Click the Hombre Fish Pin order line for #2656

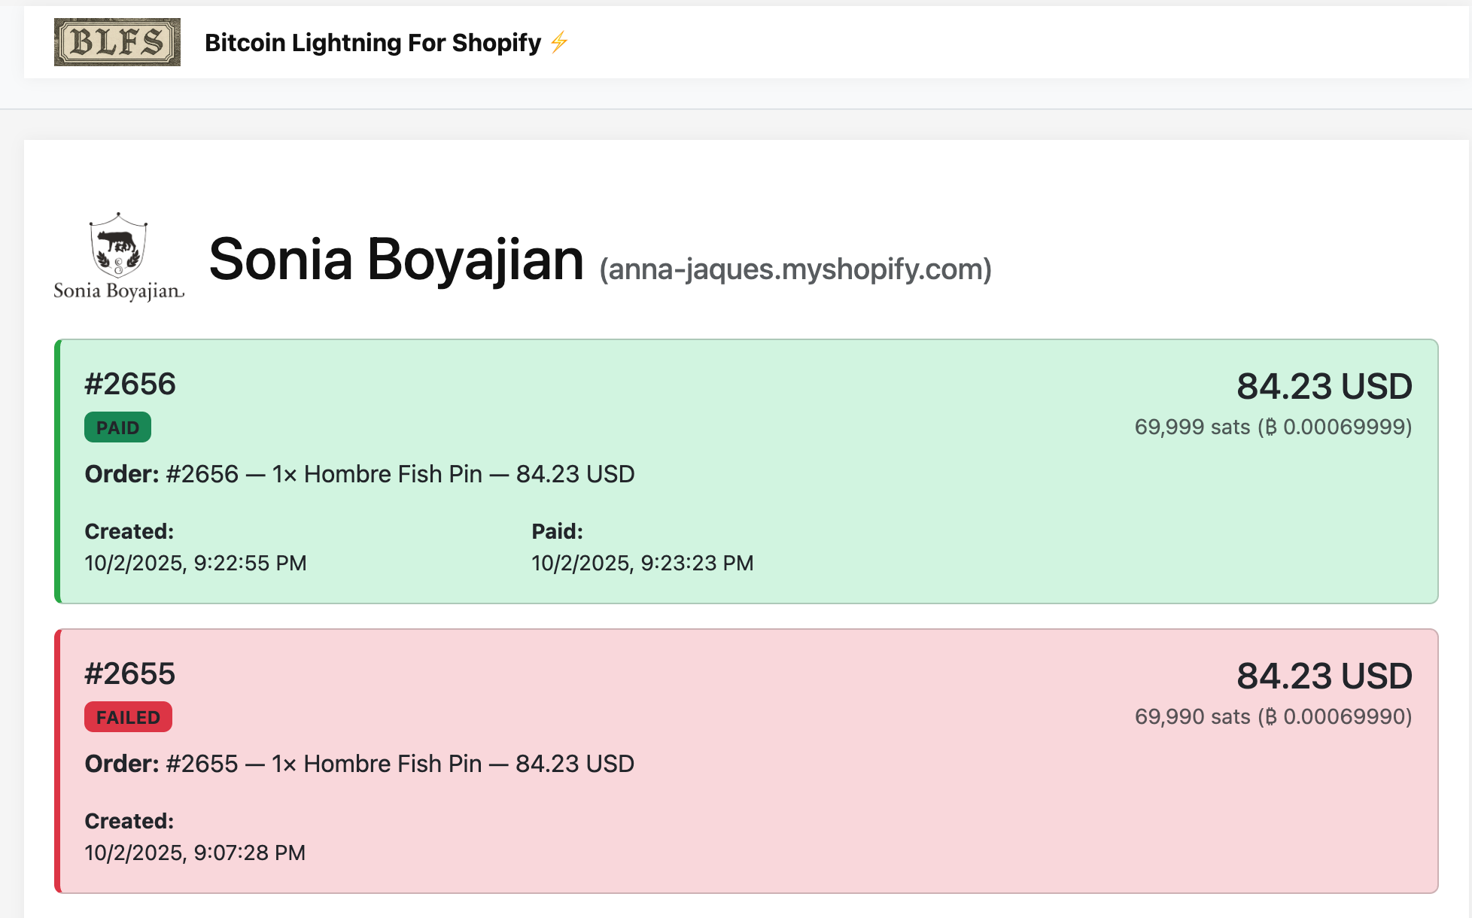359,474
